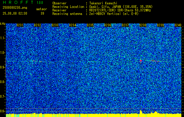Click time marker 0240
Viewport: 184px width, 117px height.
coord(178,25)
